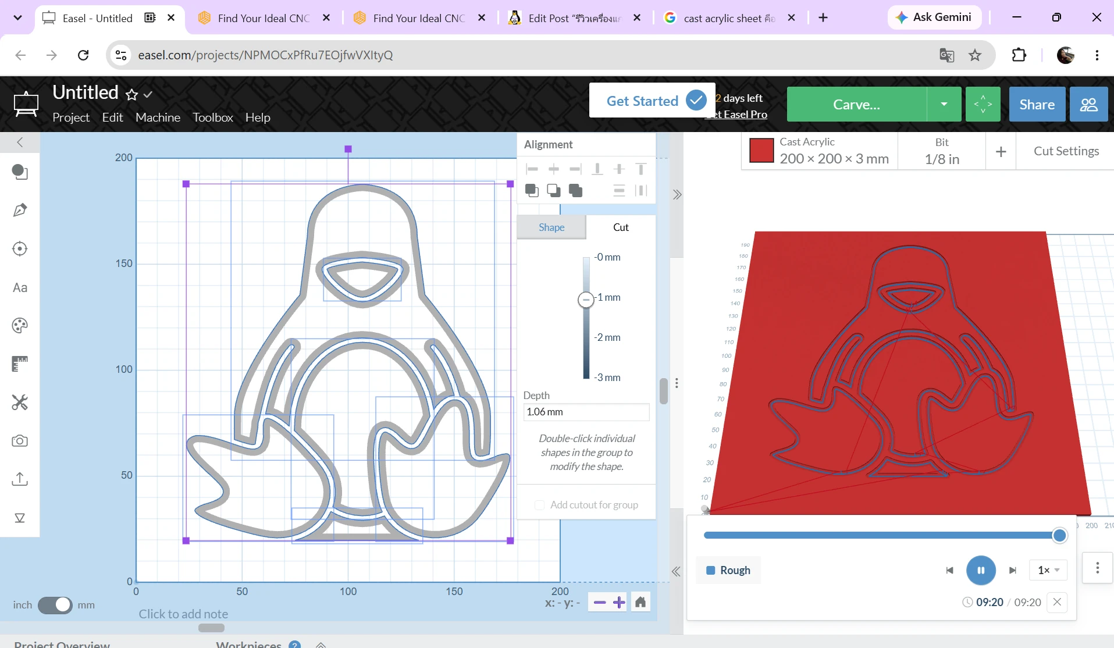Collapse the left tool sidebar chevron
Image resolution: width=1114 pixels, height=648 pixels.
pyautogui.click(x=20, y=143)
